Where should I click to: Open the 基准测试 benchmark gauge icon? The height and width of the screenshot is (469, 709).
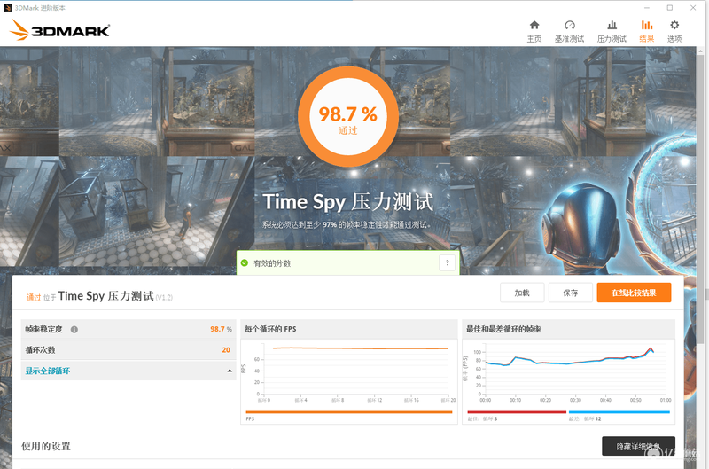click(569, 25)
